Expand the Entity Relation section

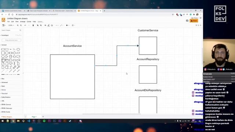6,97
